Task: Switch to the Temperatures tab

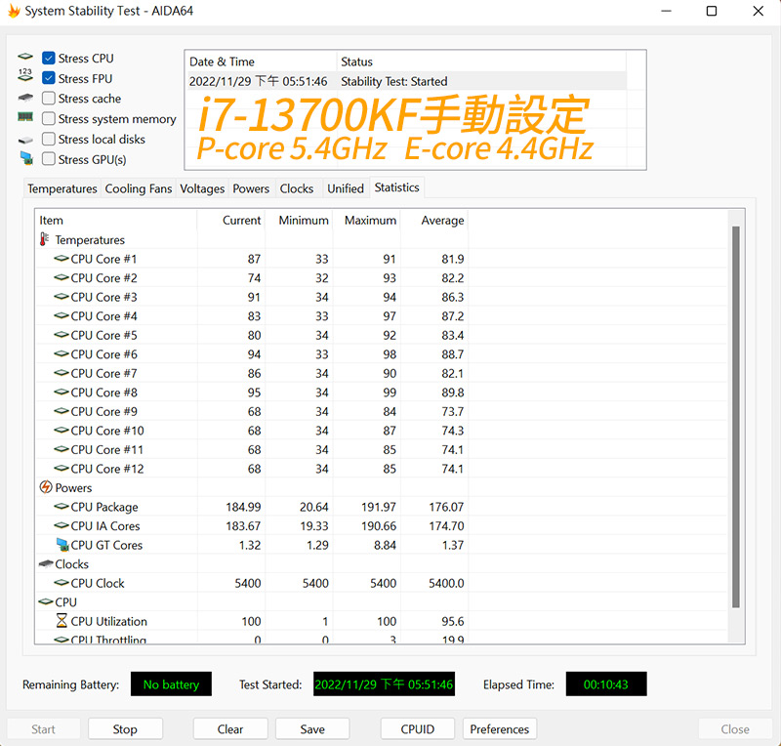Action: click(x=62, y=188)
